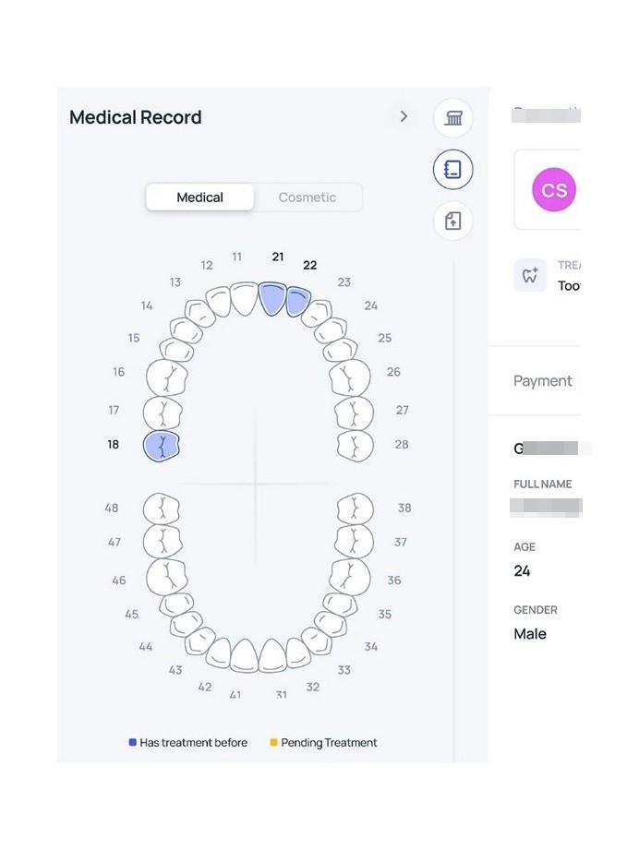Click the tooth number 31 label

281,694
